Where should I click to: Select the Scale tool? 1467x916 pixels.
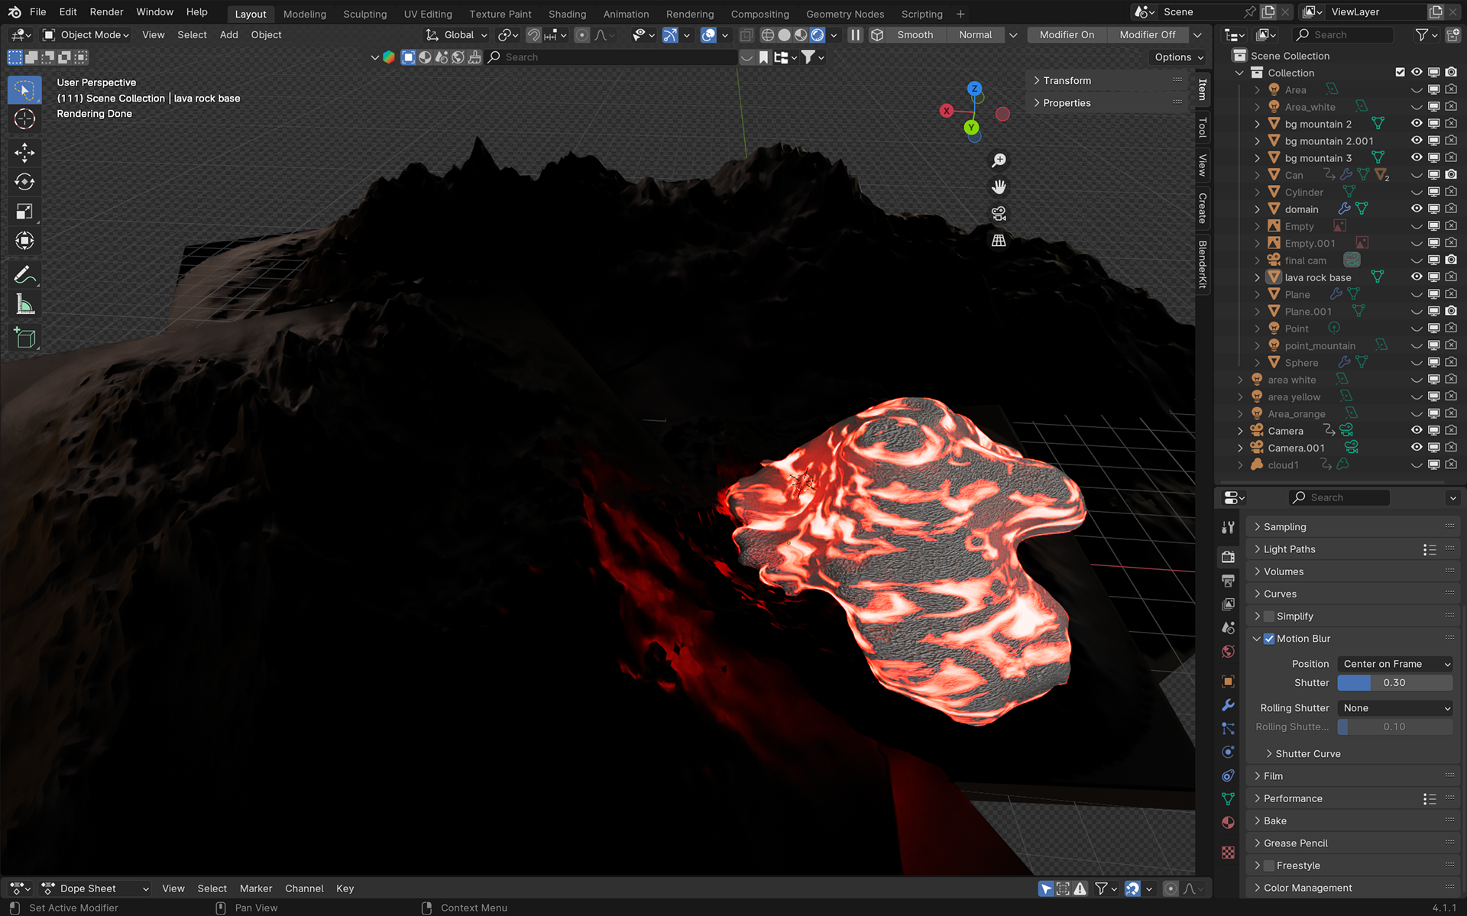point(24,212)
